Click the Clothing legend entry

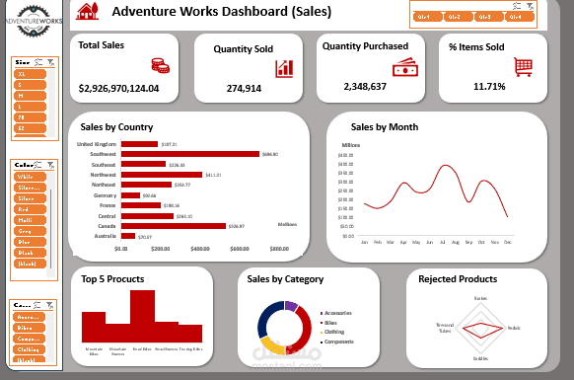click(332, 332)
